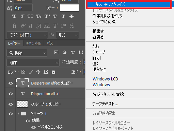Enable standard ligatures (fi) OpenType option
This screenshot has width=174, height=131.
tap(14, 26)
